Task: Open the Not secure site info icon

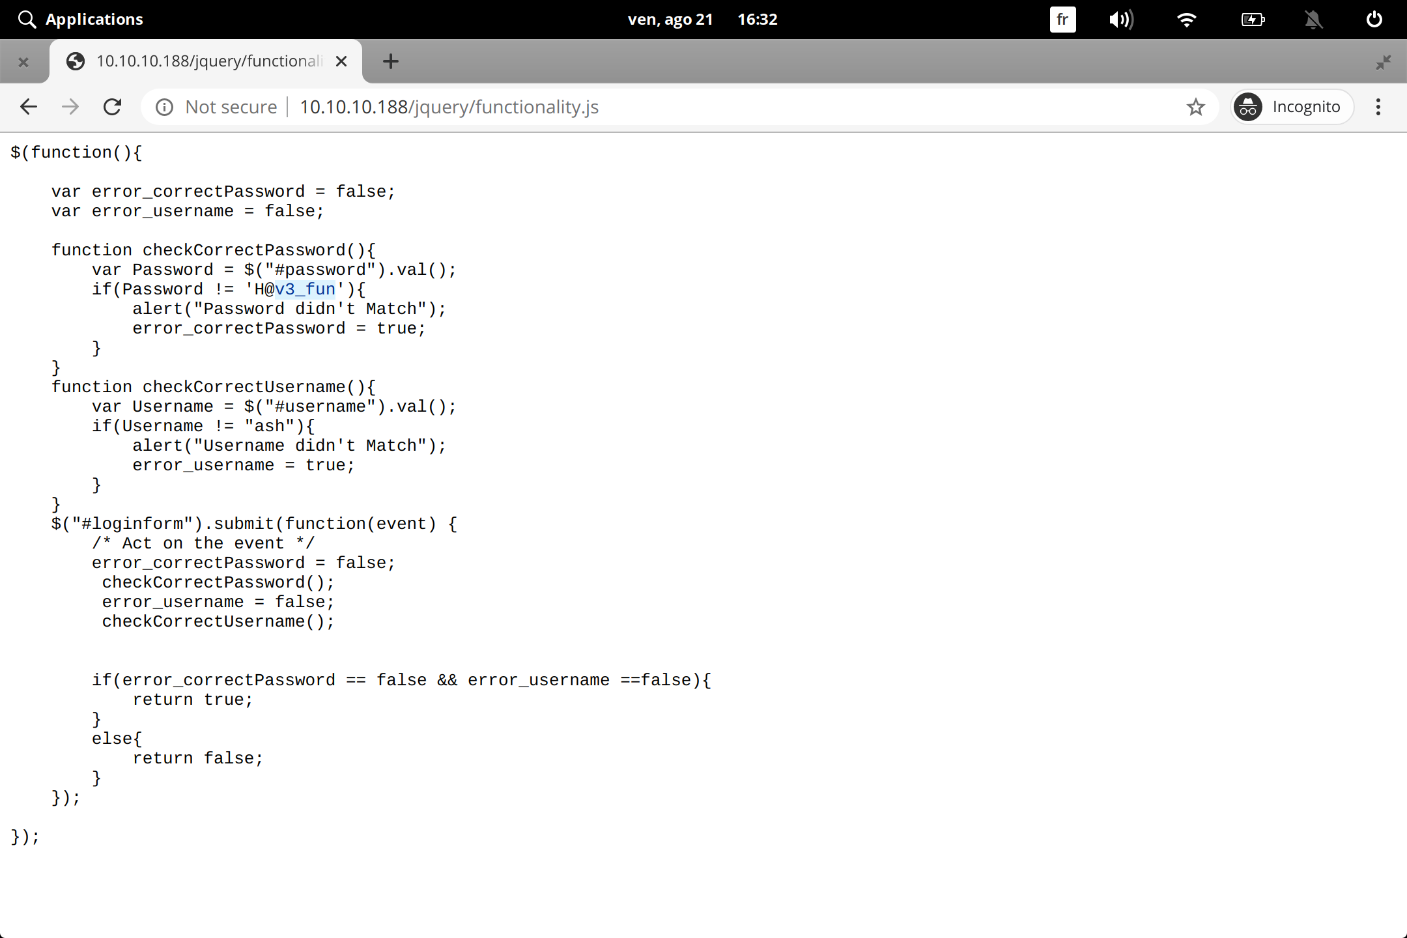Action: click(164, 107)
